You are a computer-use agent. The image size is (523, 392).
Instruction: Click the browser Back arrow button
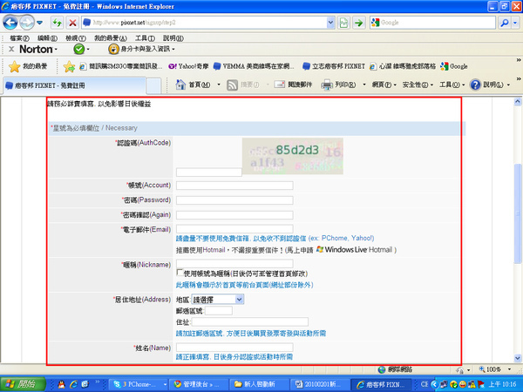click(x=10, y=23)
